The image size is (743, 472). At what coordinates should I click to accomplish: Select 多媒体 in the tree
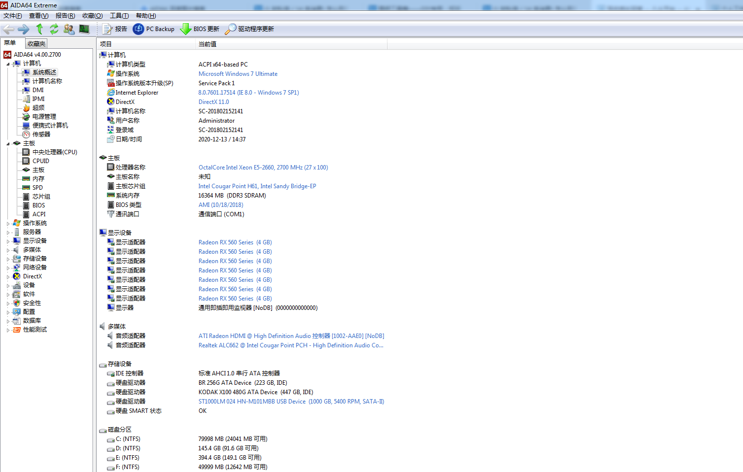pyautogui.click(x=32, y=250)
